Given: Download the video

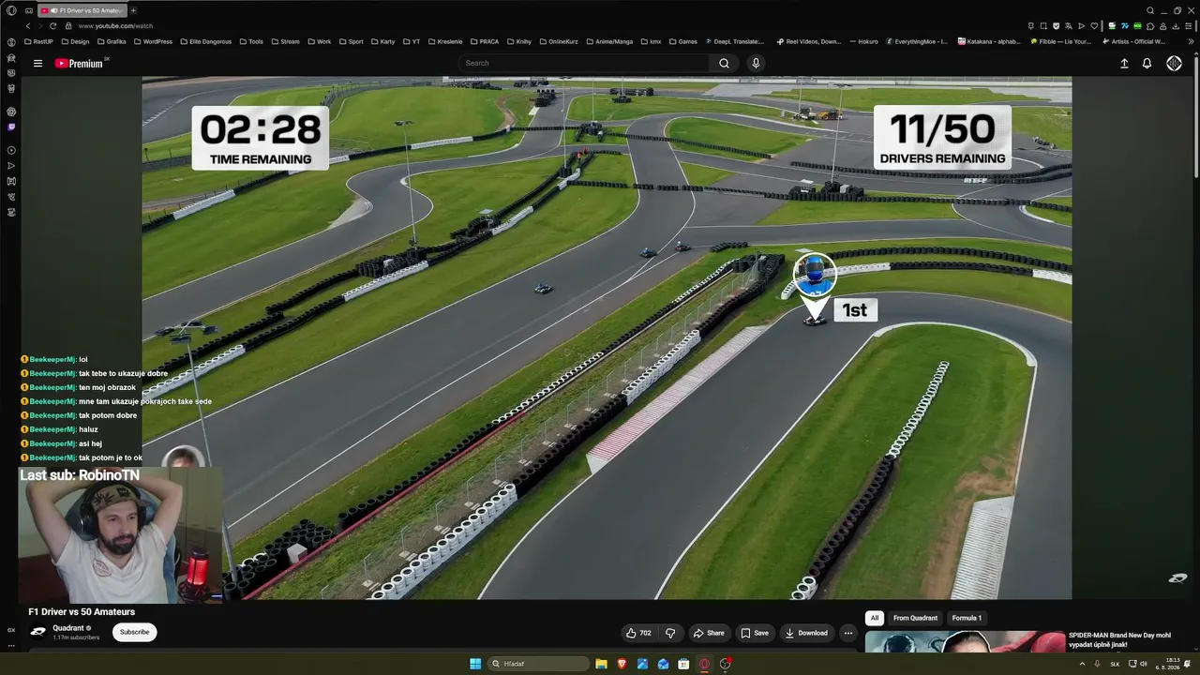Looking at the screenshot, I should click(x=806, y=633).
